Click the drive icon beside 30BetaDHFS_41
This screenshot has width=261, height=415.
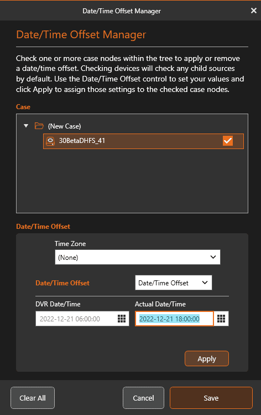[x=50, y=141]
